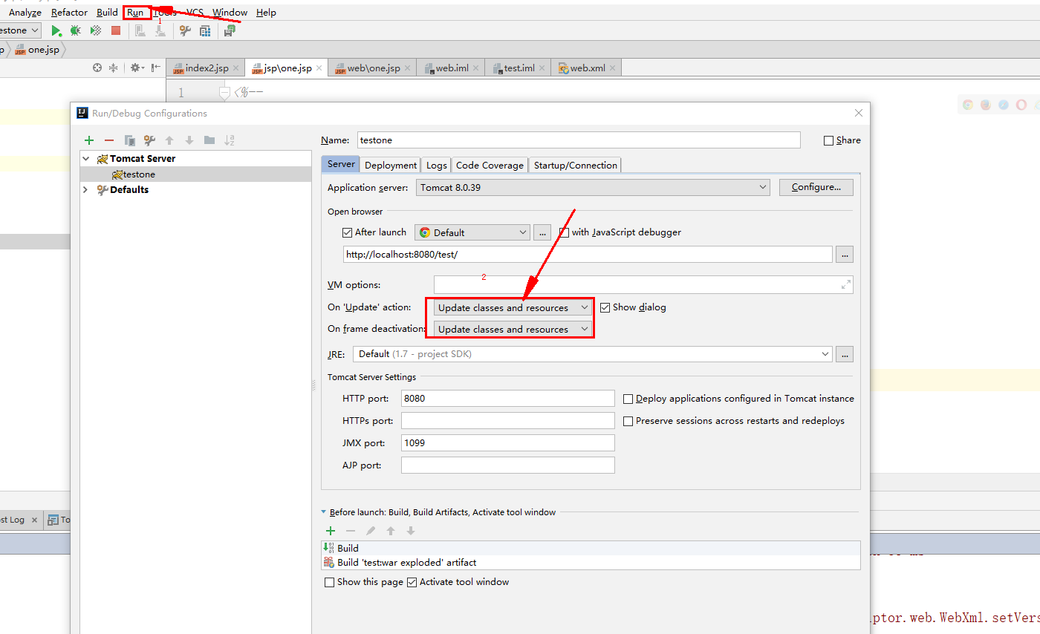Click the HTTP port field showing 8080
The image size is (1040, 634).
[508, 399]
